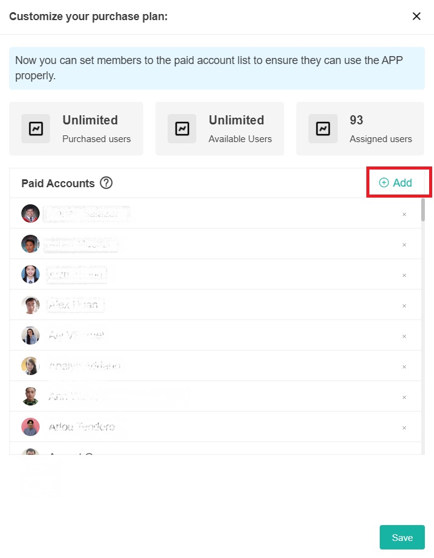Viewport: 434px width, 558px height.
Task: Add a member to Paid Accounts
Action: (x=396, y=183)
